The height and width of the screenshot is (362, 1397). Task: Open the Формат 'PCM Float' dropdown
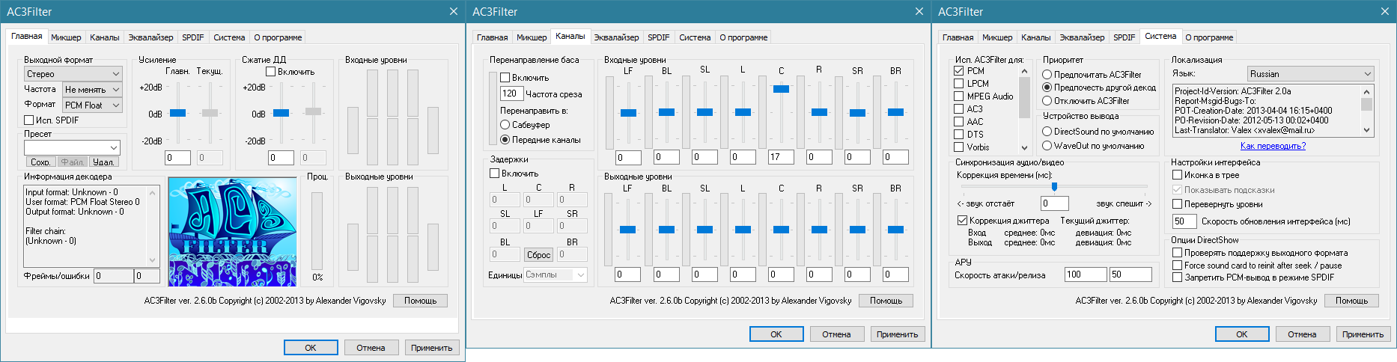[92, 105]
